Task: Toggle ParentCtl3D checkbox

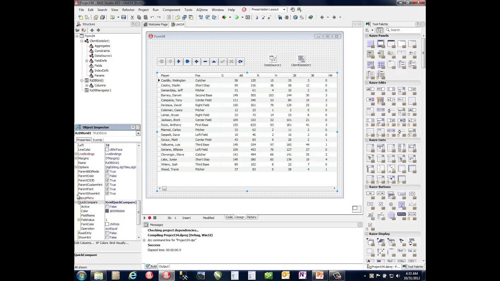Action: click(x=107, y=180)
